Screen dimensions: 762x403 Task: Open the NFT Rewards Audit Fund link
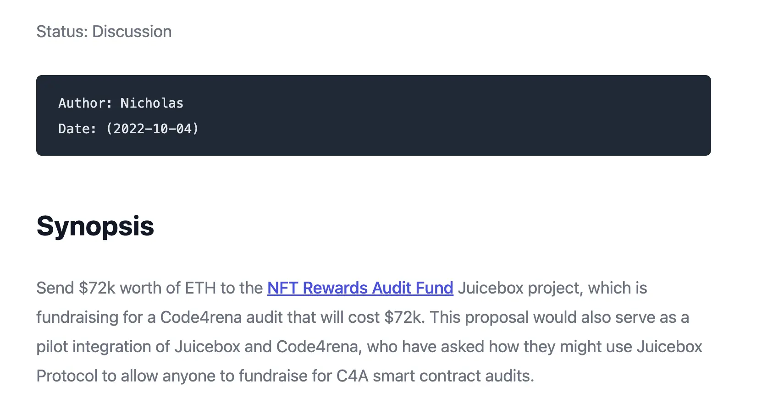pos(360,288)
